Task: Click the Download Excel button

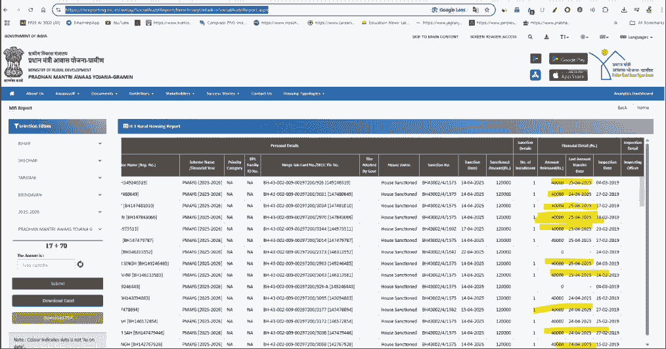Action: (x=58, y=301)
